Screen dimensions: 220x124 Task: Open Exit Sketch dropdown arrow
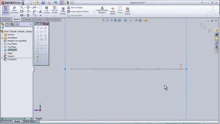click(x=6, y=16)
